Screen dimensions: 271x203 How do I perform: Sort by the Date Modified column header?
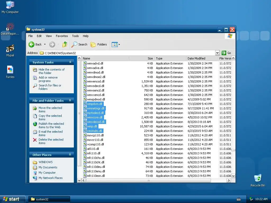202,58
